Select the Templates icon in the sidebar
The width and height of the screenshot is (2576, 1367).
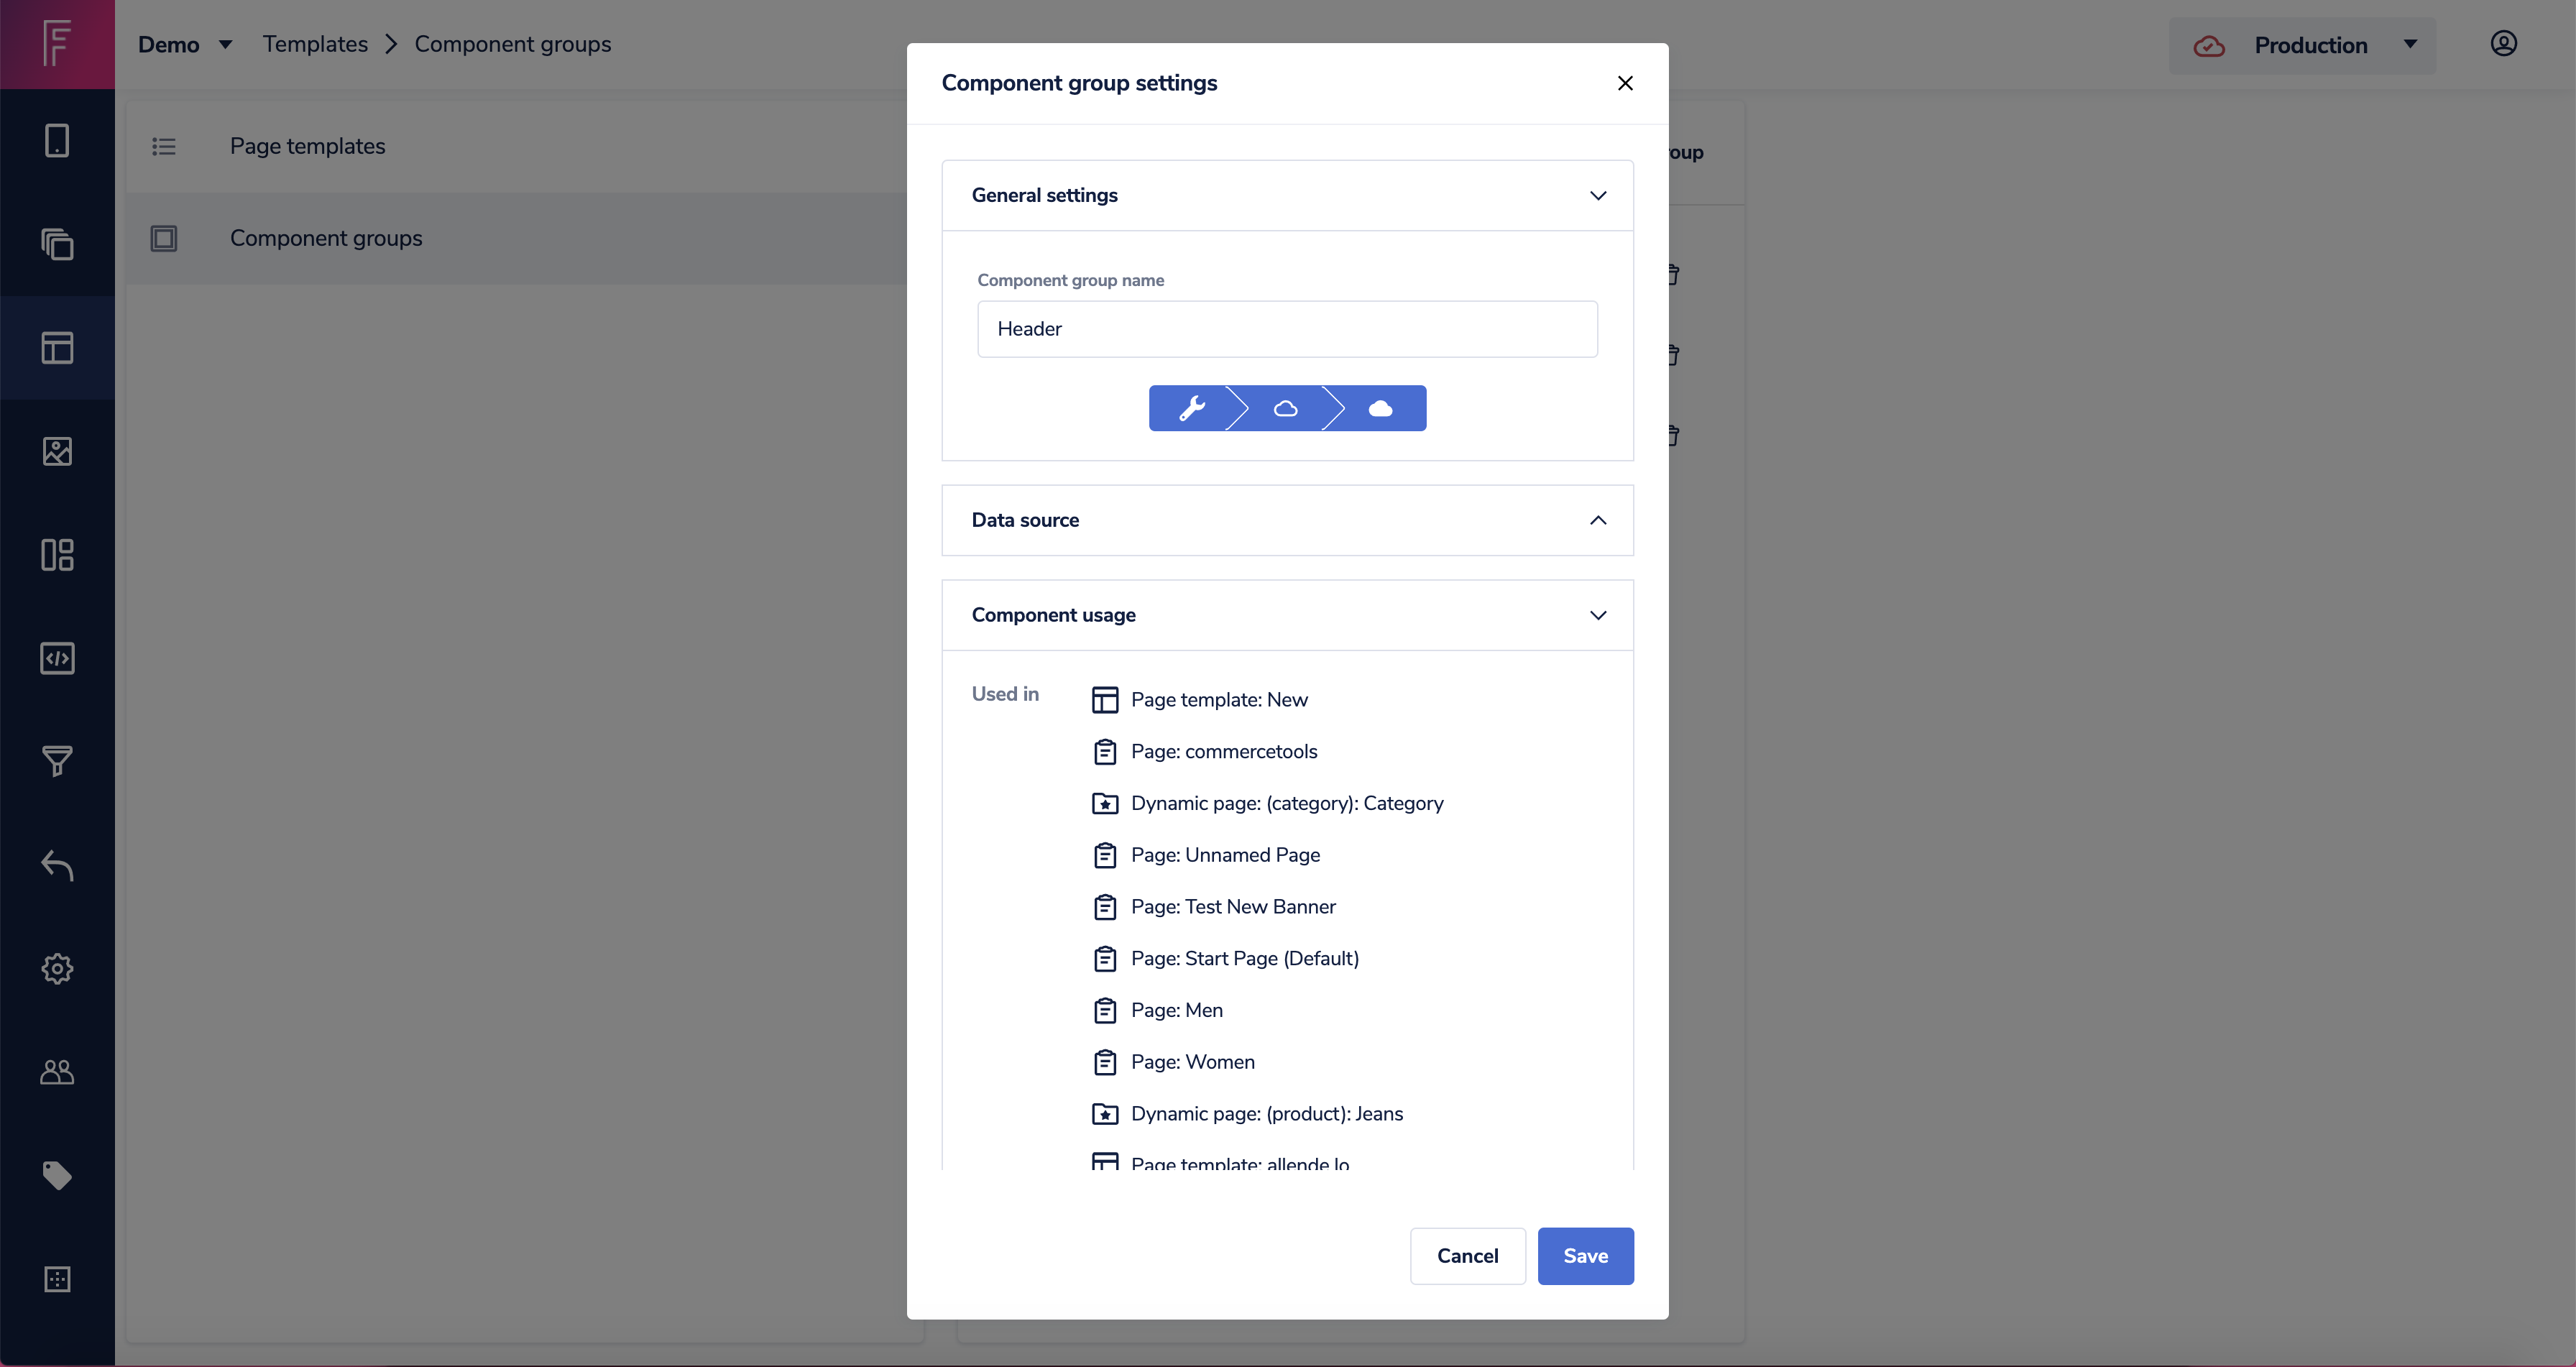click(x=57, y=347)
